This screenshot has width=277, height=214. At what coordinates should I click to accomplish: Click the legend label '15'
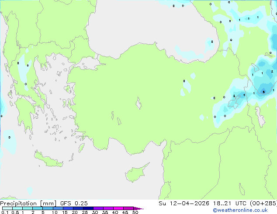(65, 212)
